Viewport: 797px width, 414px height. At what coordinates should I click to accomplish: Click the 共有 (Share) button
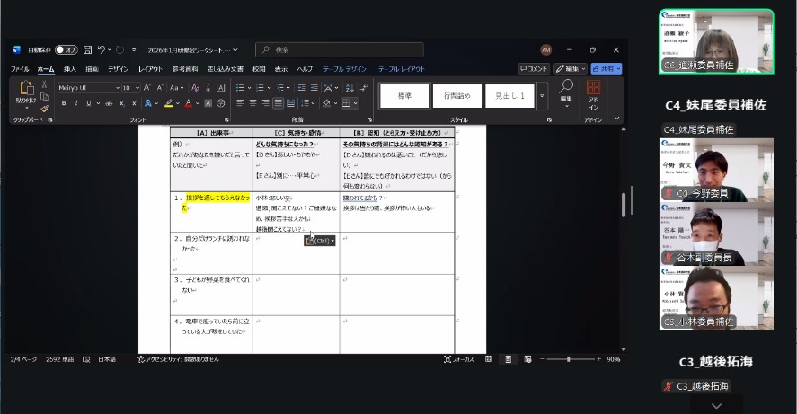(x=607, y=68)
